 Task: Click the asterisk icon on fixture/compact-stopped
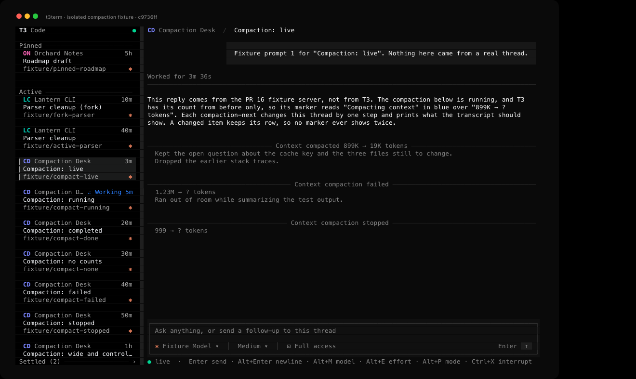[130, 331]
